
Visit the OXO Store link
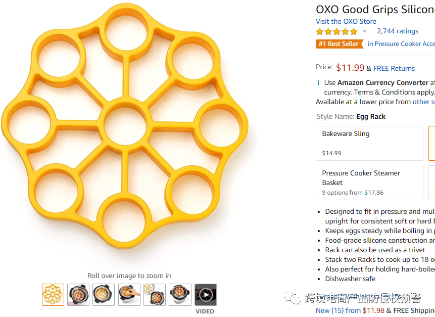tap(346, 21)
